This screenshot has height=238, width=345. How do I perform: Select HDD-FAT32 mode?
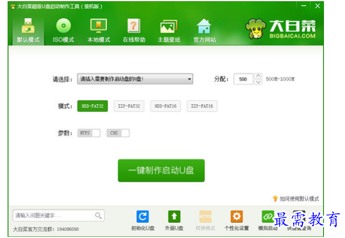tap(92, 106)
